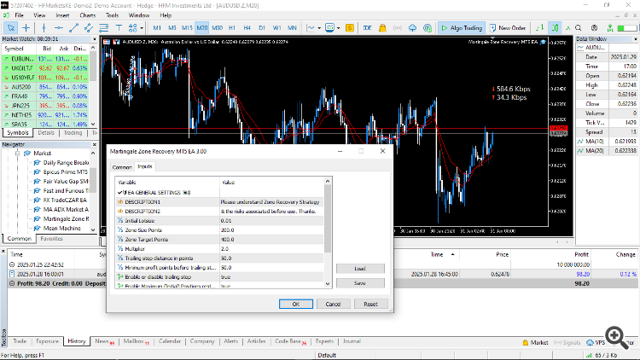Open the Charts menu
This screenshot has height=360, width=640.
pyautogui.click(x=87, y=15)
